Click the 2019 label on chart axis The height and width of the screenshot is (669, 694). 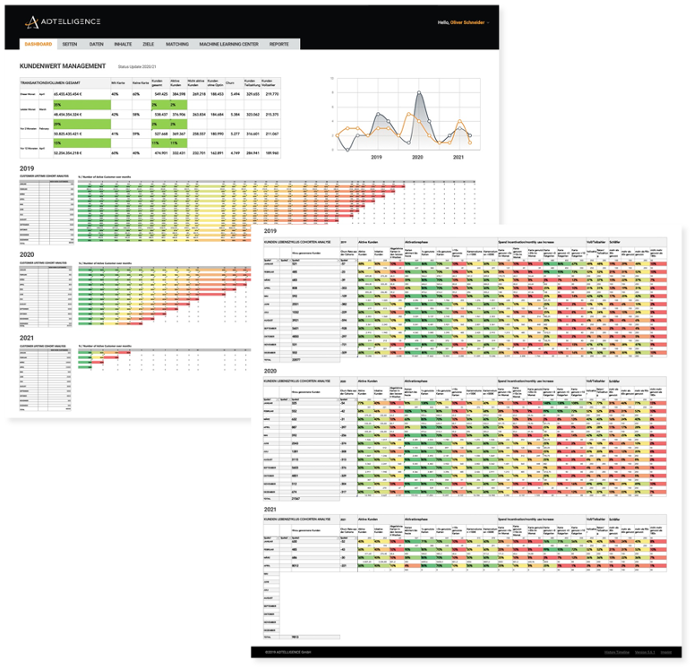[376, 158]
